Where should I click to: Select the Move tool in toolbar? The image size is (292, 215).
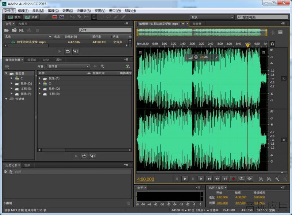pyautogui.click(x=72, y=17)
